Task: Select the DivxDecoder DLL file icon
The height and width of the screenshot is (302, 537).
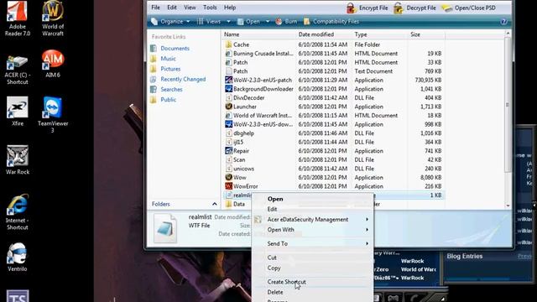Action: coord(228,97)
